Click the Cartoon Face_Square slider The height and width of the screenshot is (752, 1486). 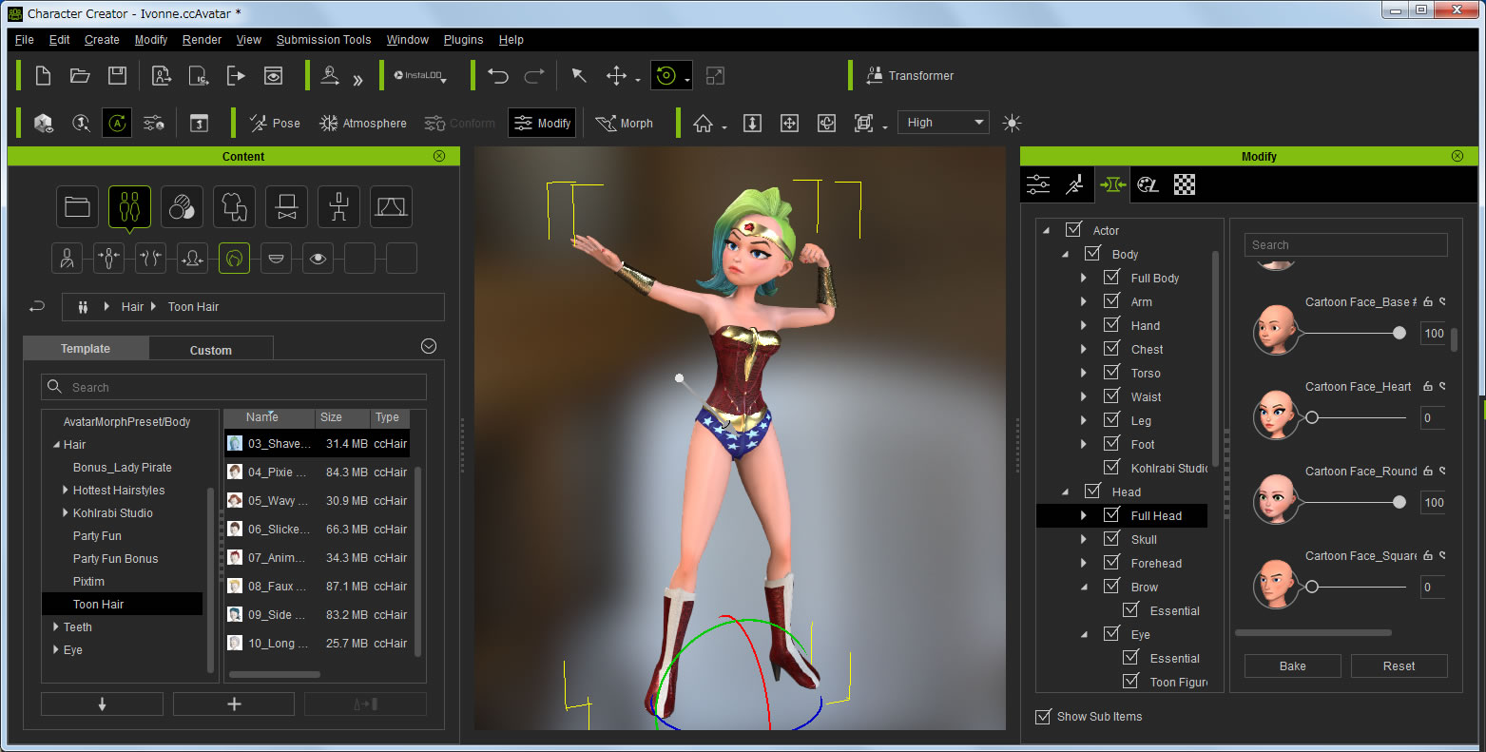(x=1356, y=587)
